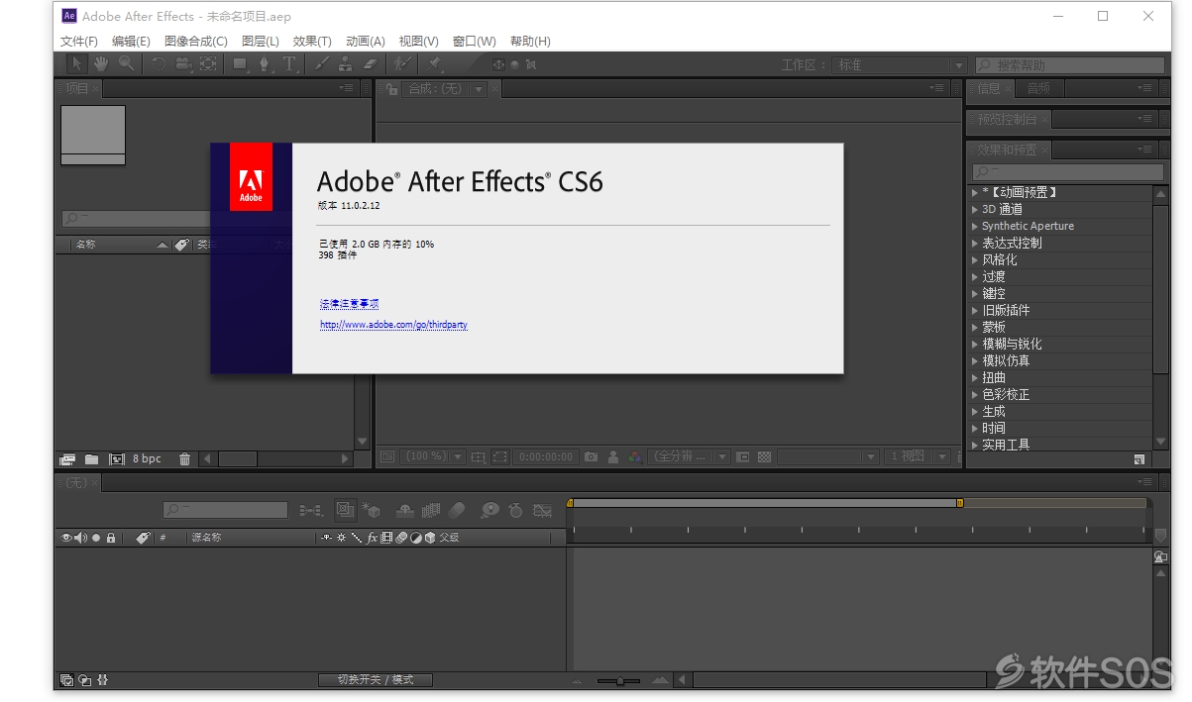Select the Brush tool
Screen dimensions: 1192x702
coord(321,63)
